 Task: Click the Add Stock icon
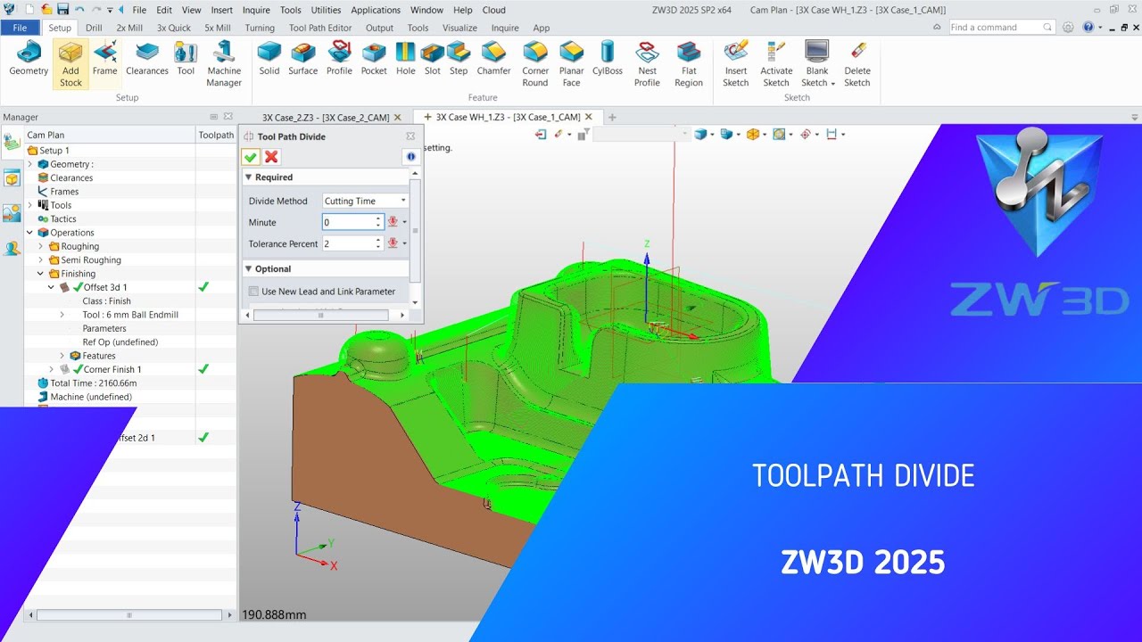click(70, 63)
